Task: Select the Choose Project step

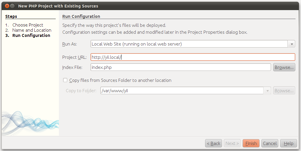Action: click(28, 25)
